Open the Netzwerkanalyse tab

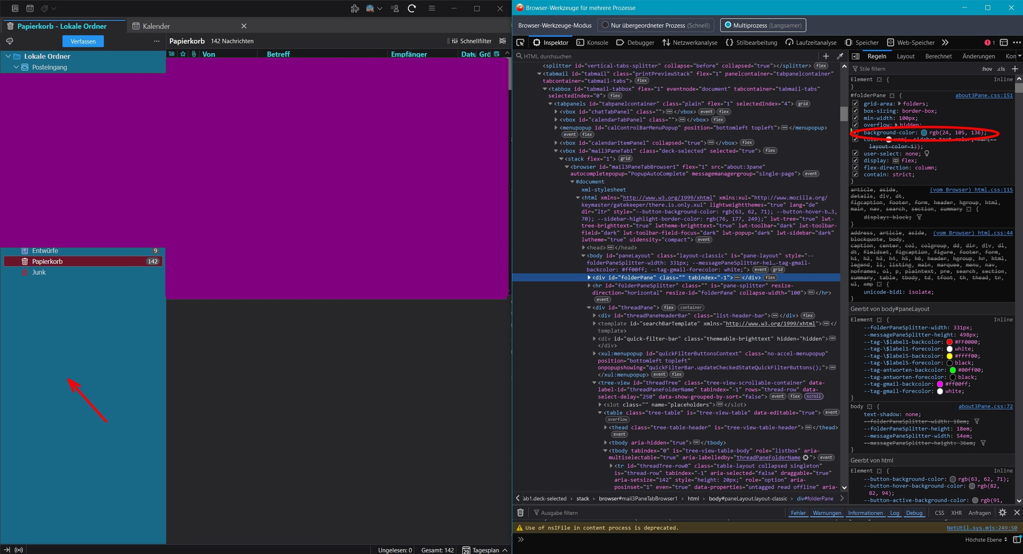point(689,43)
